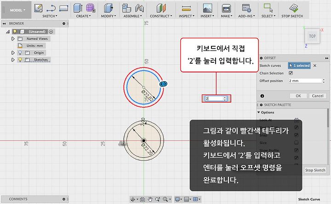Screen dimensions: 331x204
Task: Click the Create Form purple icon
Action: tap(91, 8)
